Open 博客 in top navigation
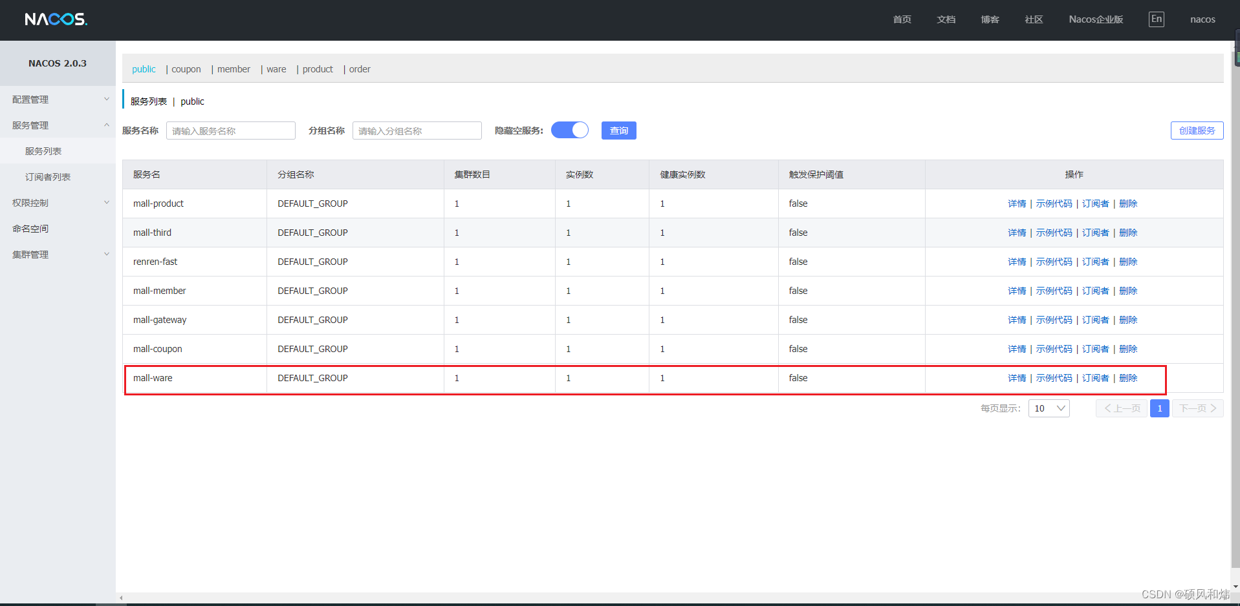Image resolution: width=1240 pixels, height=606 pixels. tap(990, 19)
